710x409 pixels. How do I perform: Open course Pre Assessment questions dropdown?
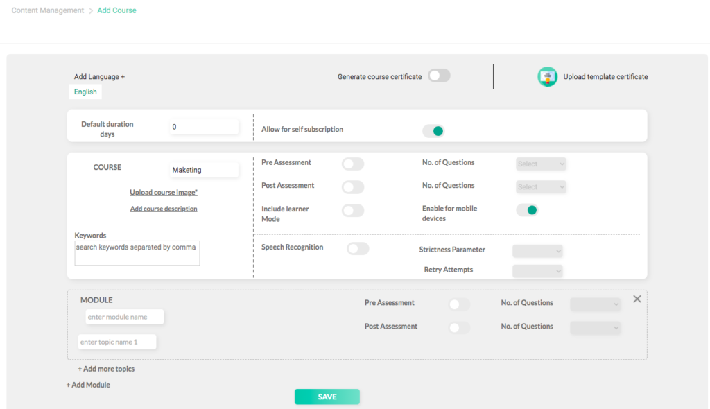[x=541, y=164]
